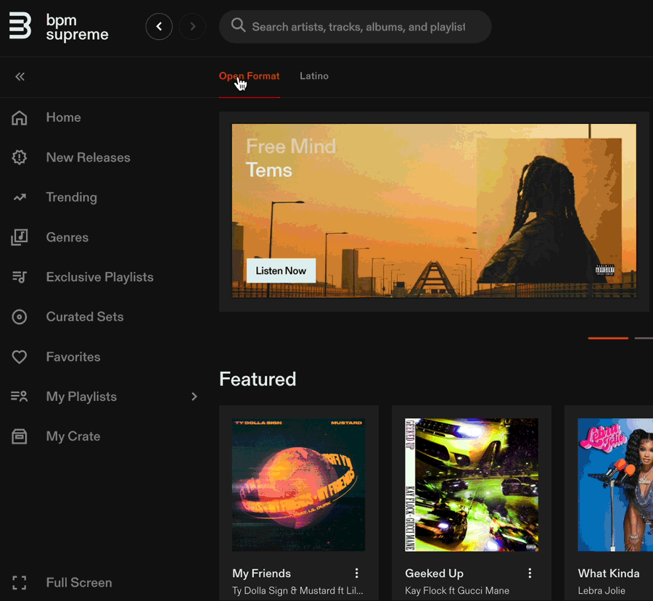Select the second carousel slide indicator
The width and height of the screenshot is (653, 601).
(644, 338)
